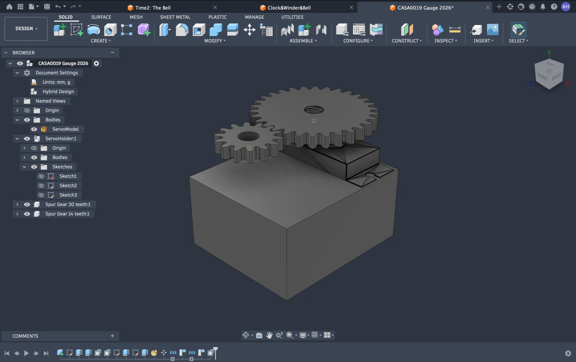Choose the Fillet tool in Modify panel
Screen dimensions: 576x362
point(182,30)
